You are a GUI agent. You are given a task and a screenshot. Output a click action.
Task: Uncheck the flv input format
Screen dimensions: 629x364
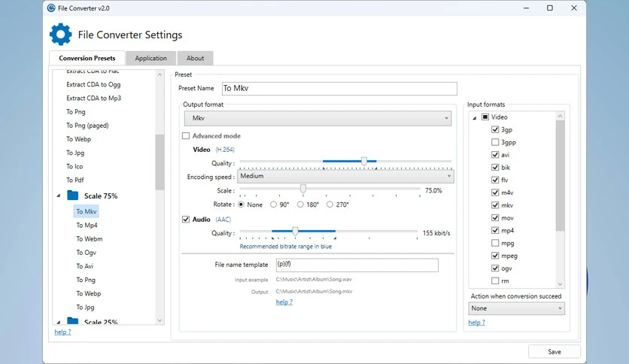pos(495,180)
